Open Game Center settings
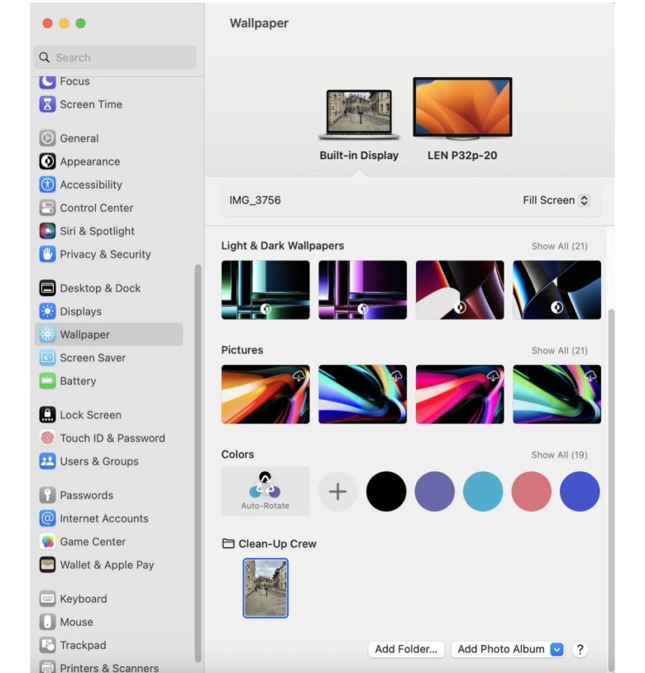 pos(93,541)
